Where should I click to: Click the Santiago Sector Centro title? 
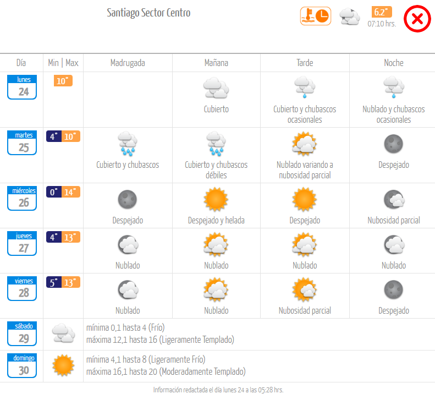[x=148, y=13]
